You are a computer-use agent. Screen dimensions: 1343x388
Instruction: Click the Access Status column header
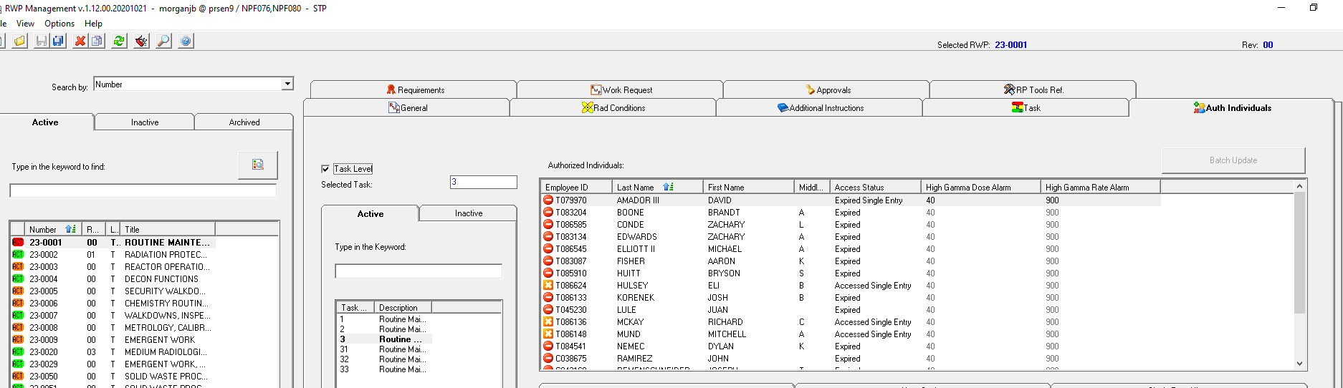[874, 187]
